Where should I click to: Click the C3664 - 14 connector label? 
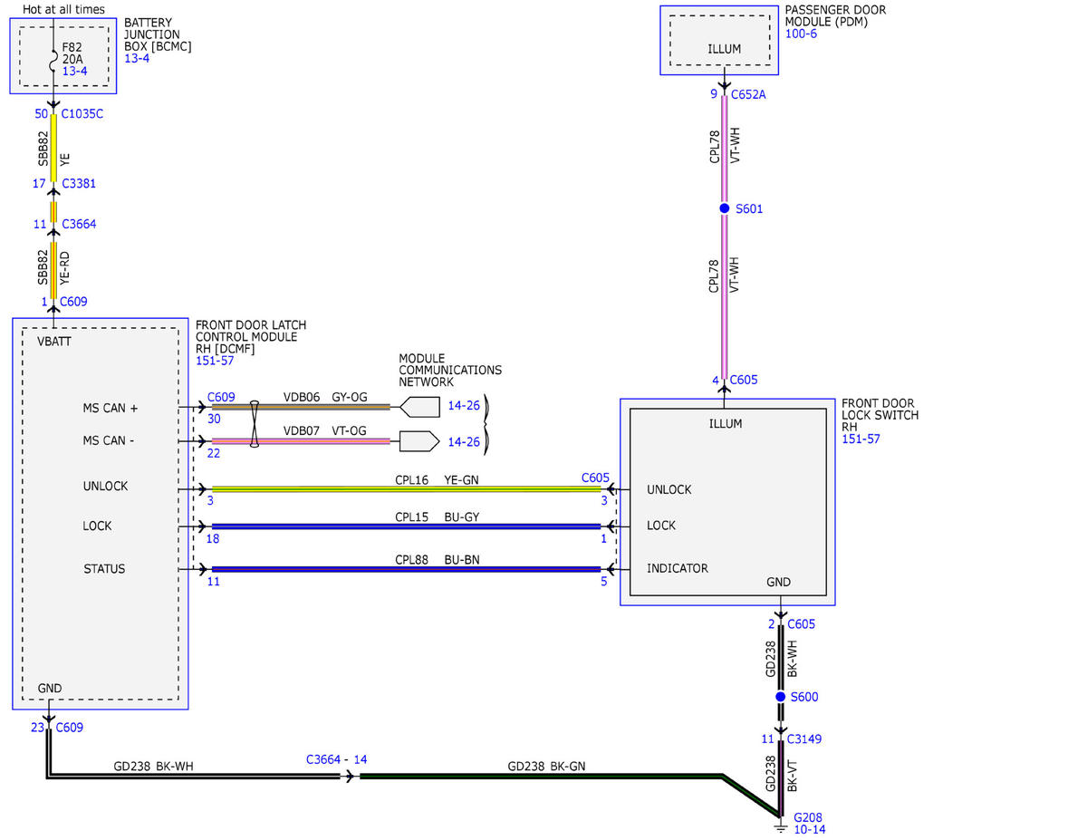[336, 762]
